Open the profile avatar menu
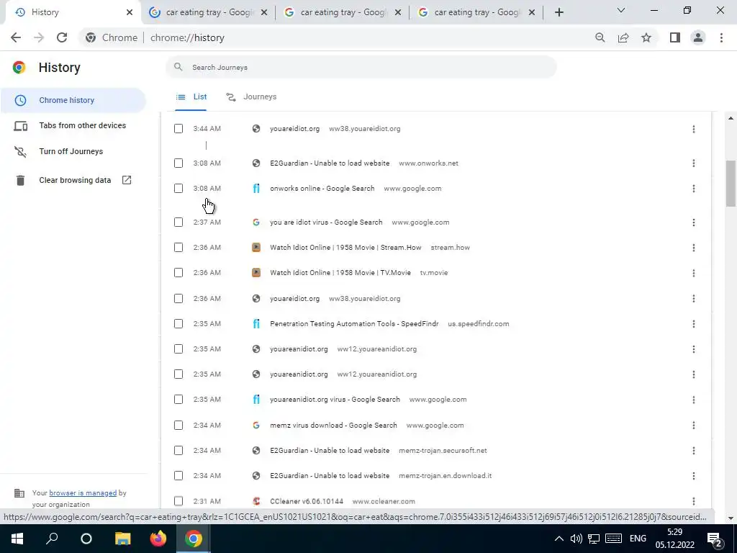This screenshot has width=737, height=553. (x=698, y=37)
